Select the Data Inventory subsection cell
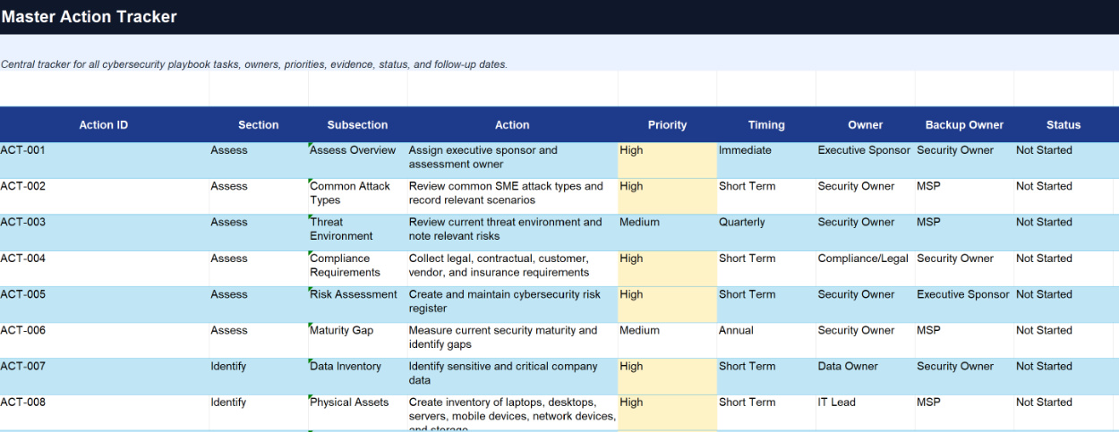 coord(357,377)
